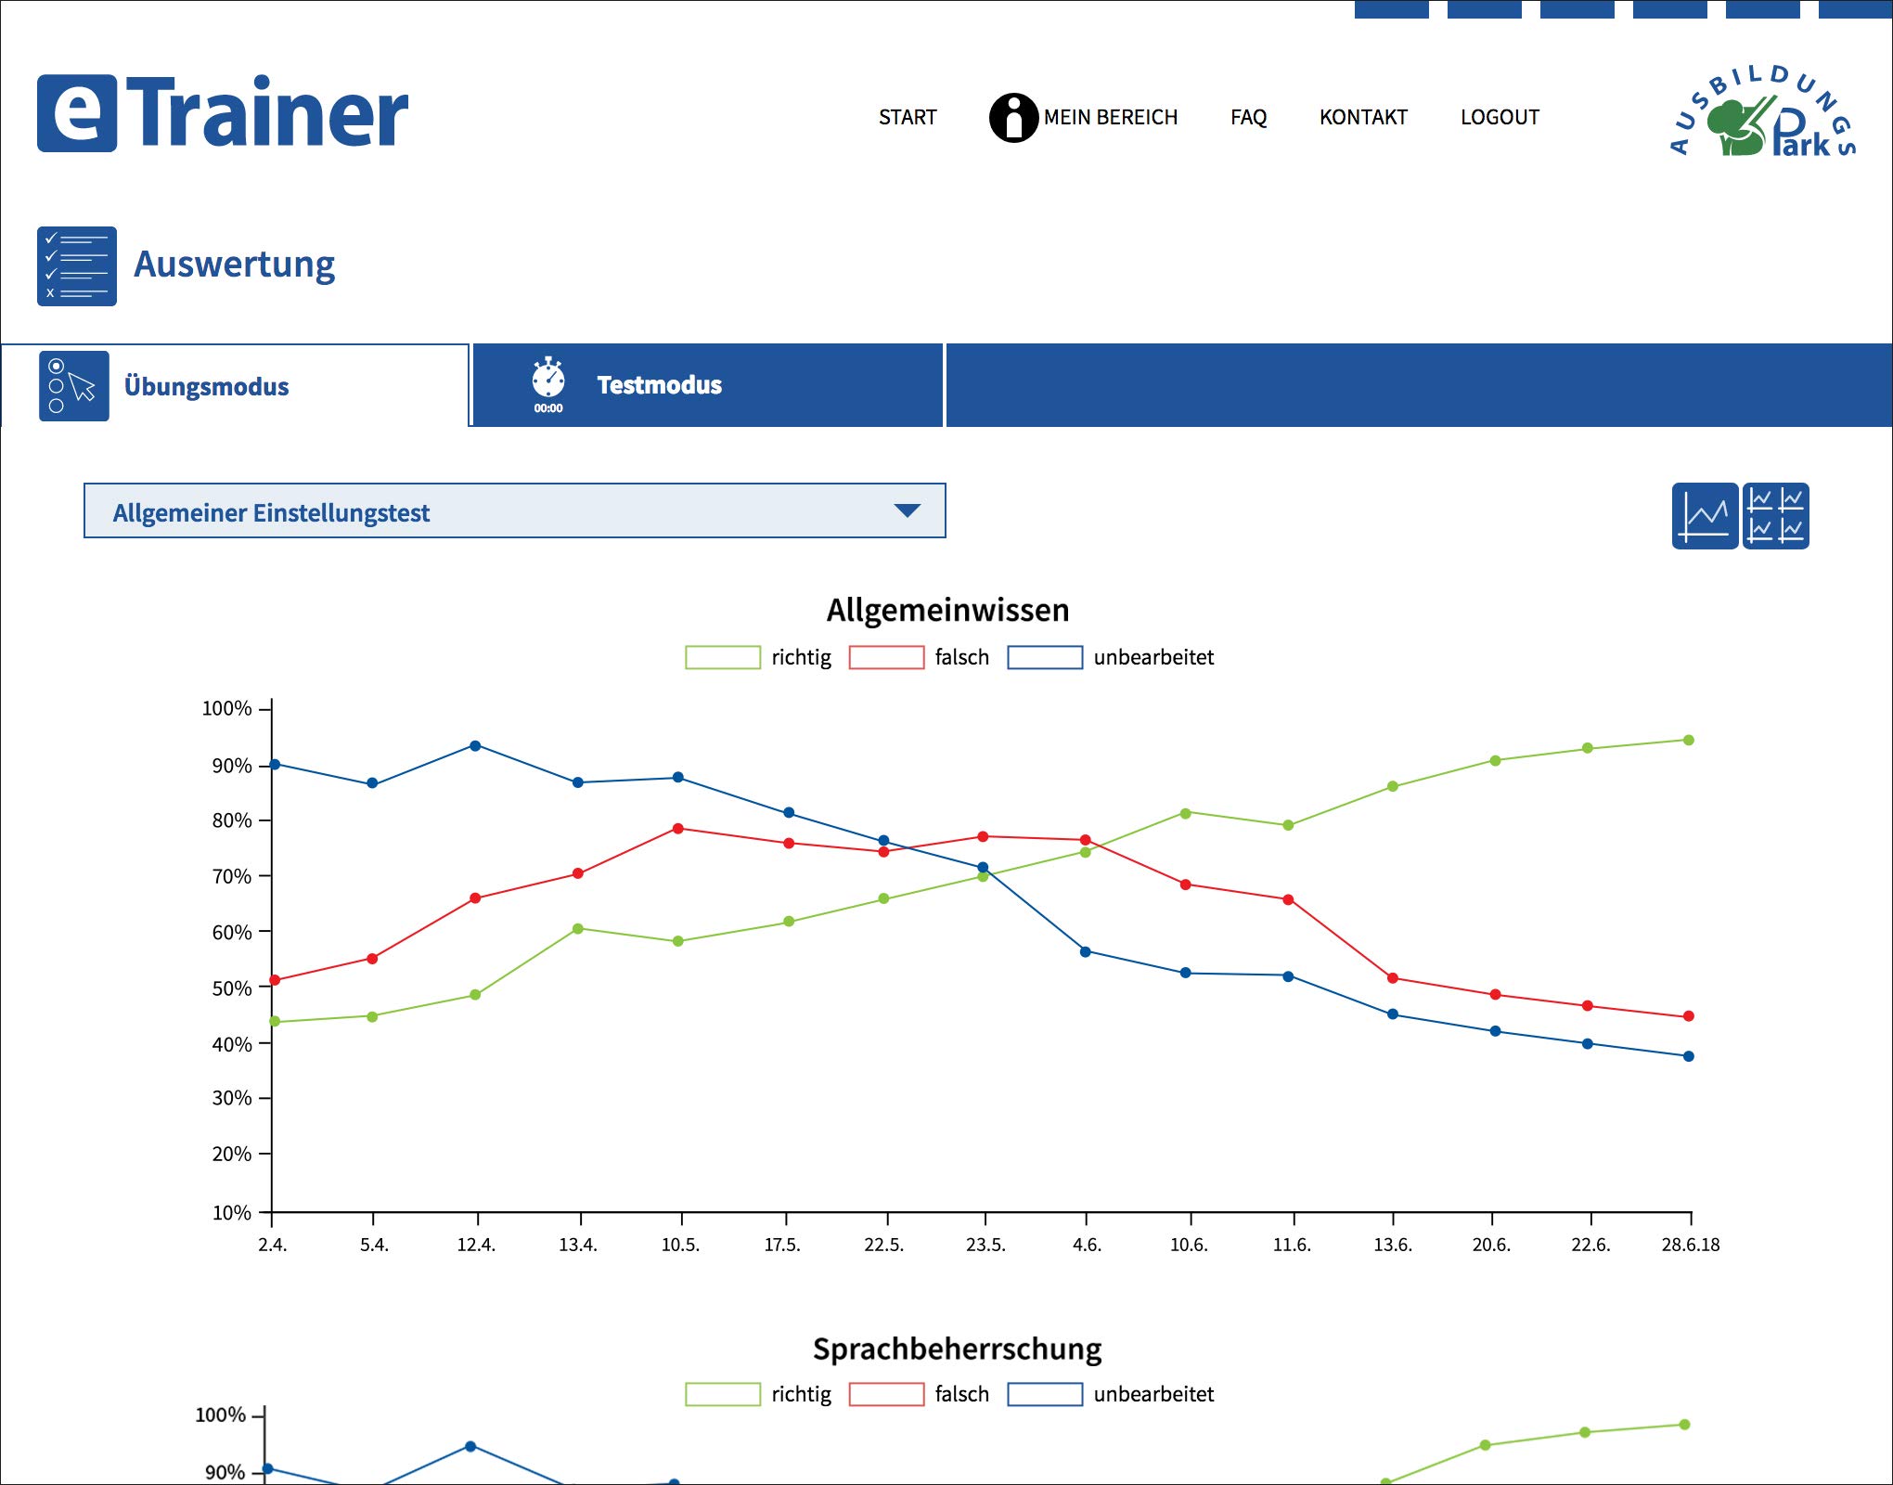
Task: Toggle red falsch swatch in Sprachbeherrschung legend
Action: [886, 1394]
